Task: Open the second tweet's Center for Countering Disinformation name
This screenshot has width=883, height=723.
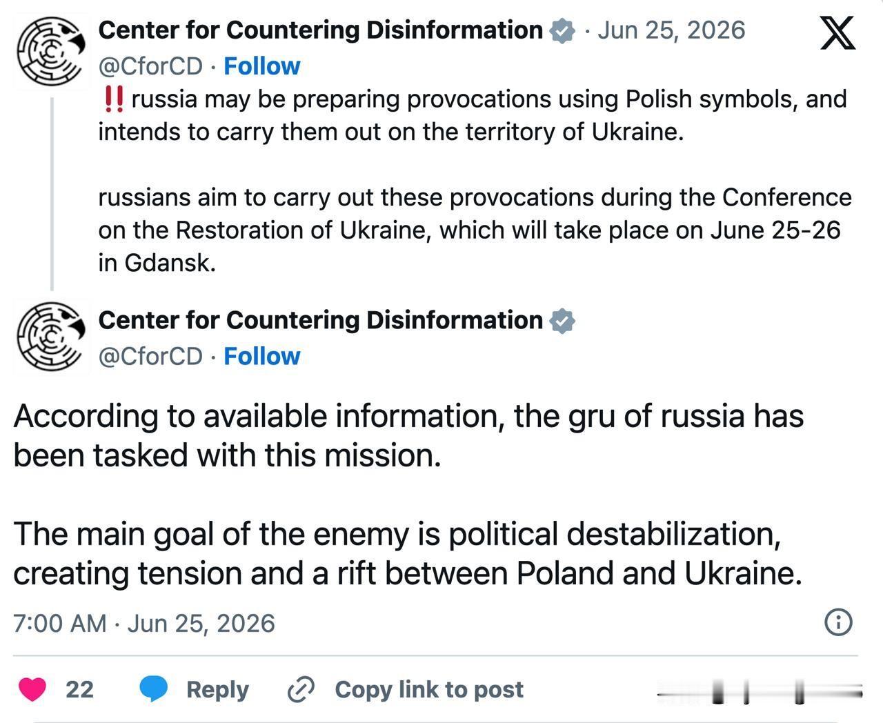Action: pyautogui.click(x=321, y=320)
